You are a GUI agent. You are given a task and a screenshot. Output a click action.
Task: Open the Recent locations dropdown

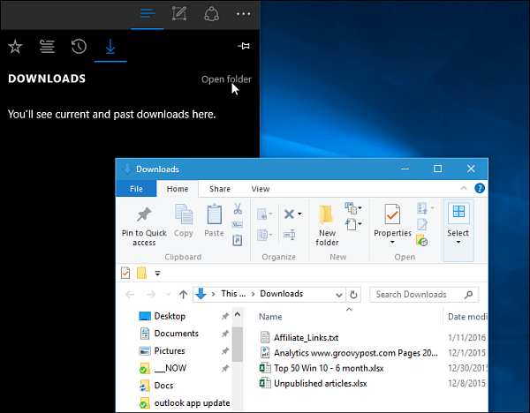[x=169, y=295]
